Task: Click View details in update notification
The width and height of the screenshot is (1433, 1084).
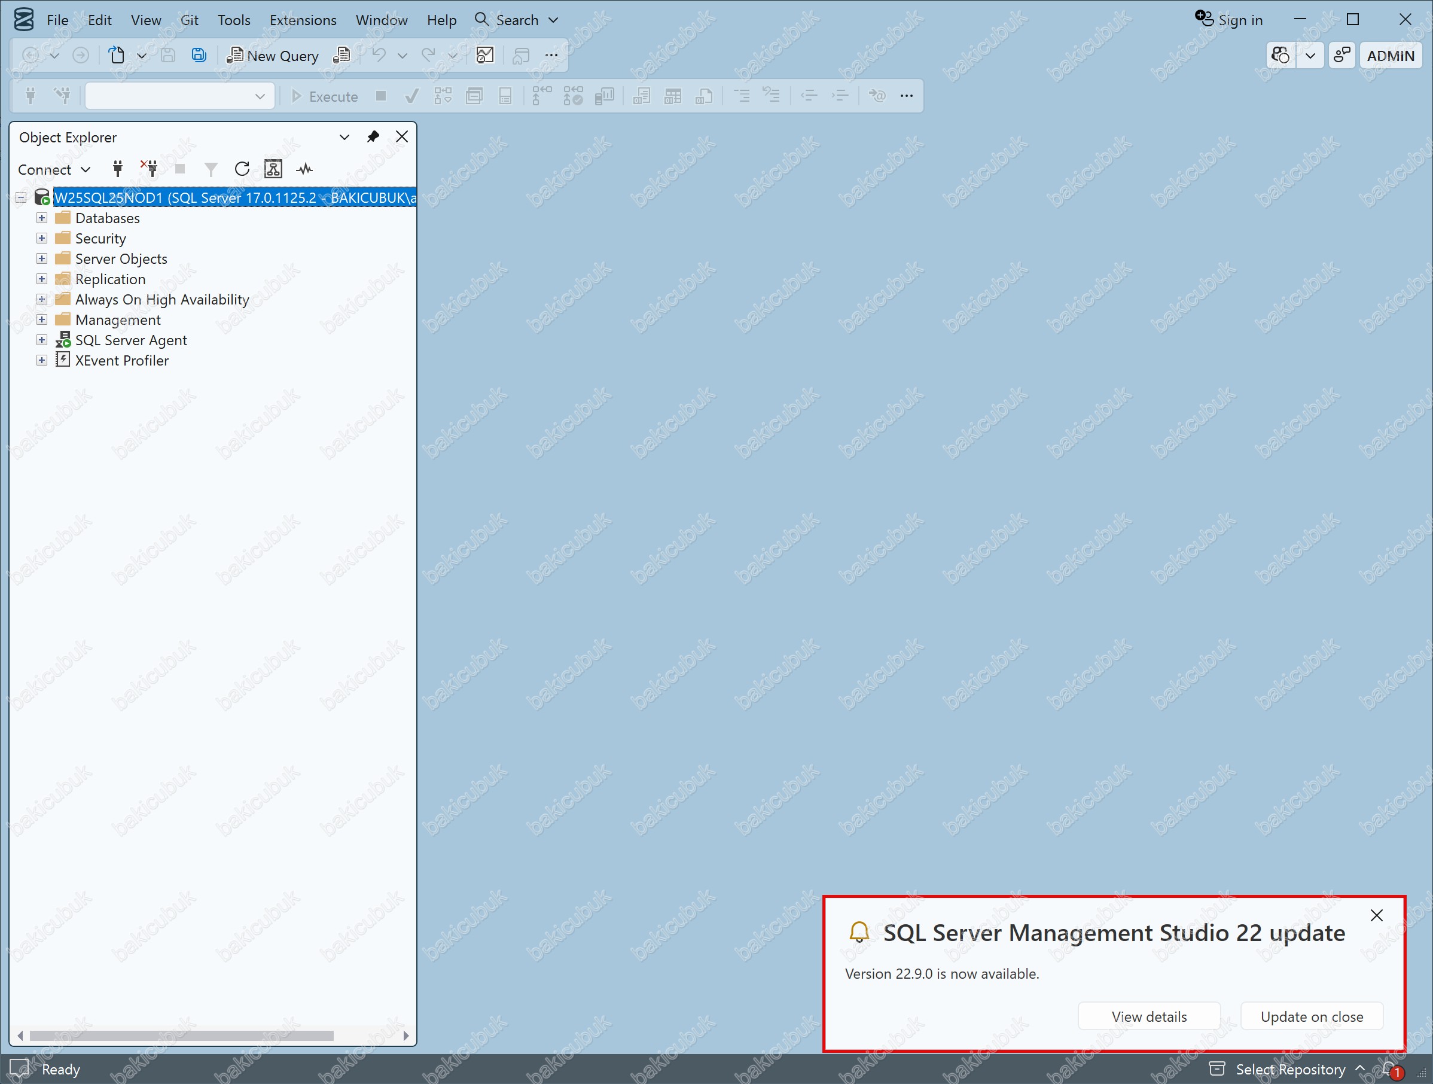Action: [x=1150, y=1016]
